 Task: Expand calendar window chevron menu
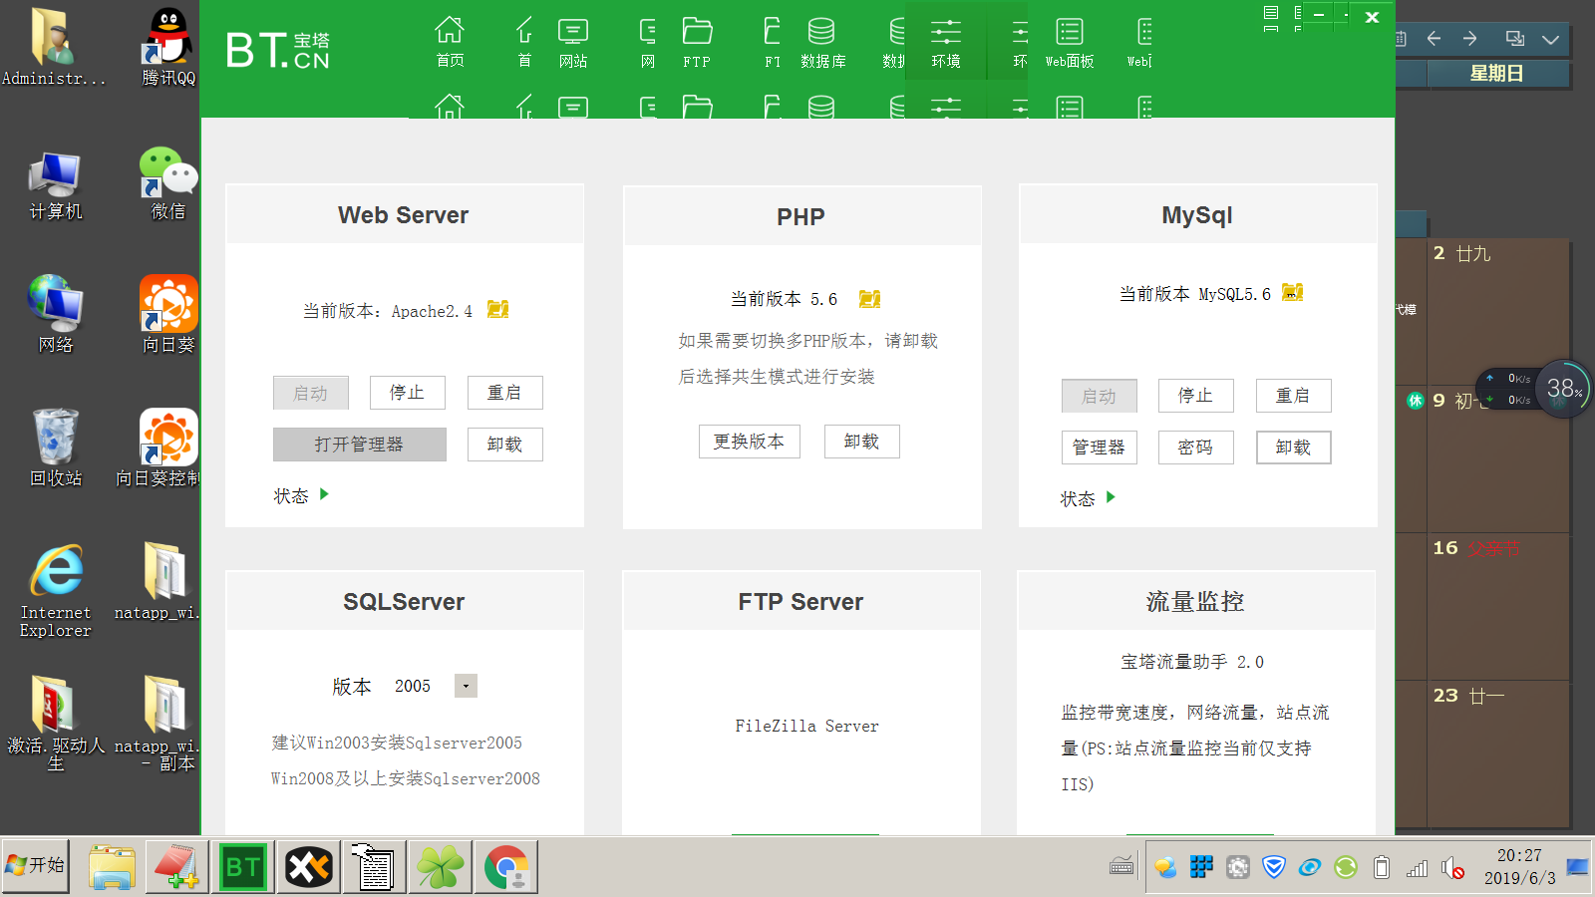(1550, 40)
